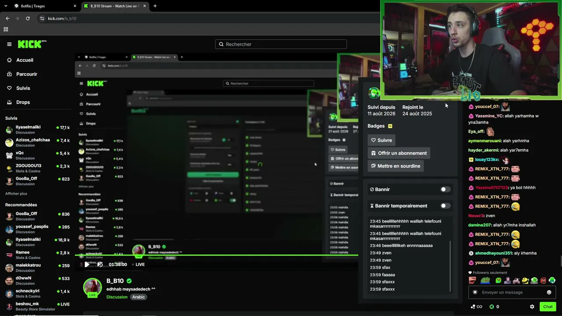Image resolution: width=562 pixels, height=316 pixels.
Task: Click the verified badge beside B_B10 title
Action: (x=129, y=281)
